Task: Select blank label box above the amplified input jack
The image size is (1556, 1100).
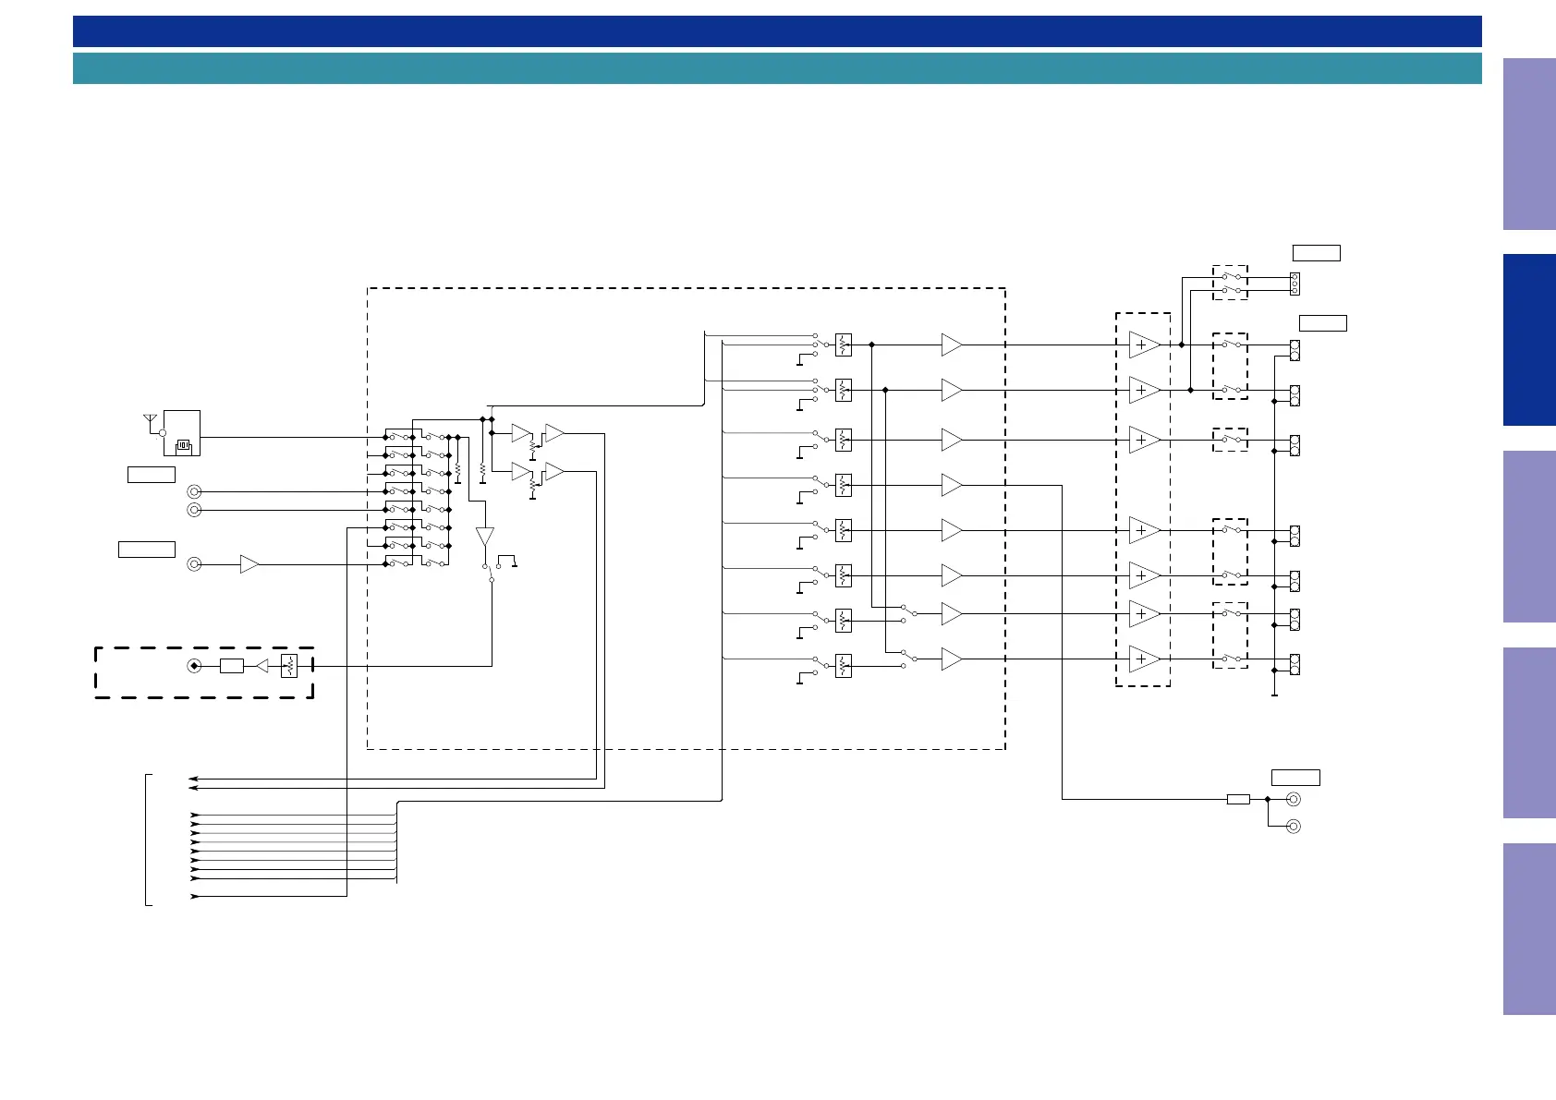Action: 147,550
